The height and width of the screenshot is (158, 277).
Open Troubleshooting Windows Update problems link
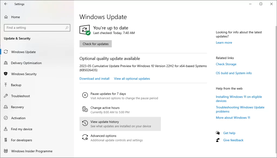(x=240, y=109)
